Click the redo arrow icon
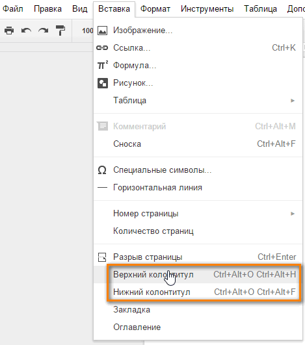305x345 pixels. (x=43, y=31)
